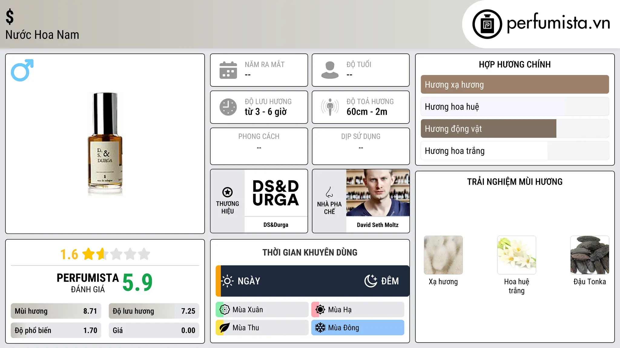The height and width of the screenshot is (348, 620).
Task: Click the spring flower icon
Action: (x=225, y=309)
